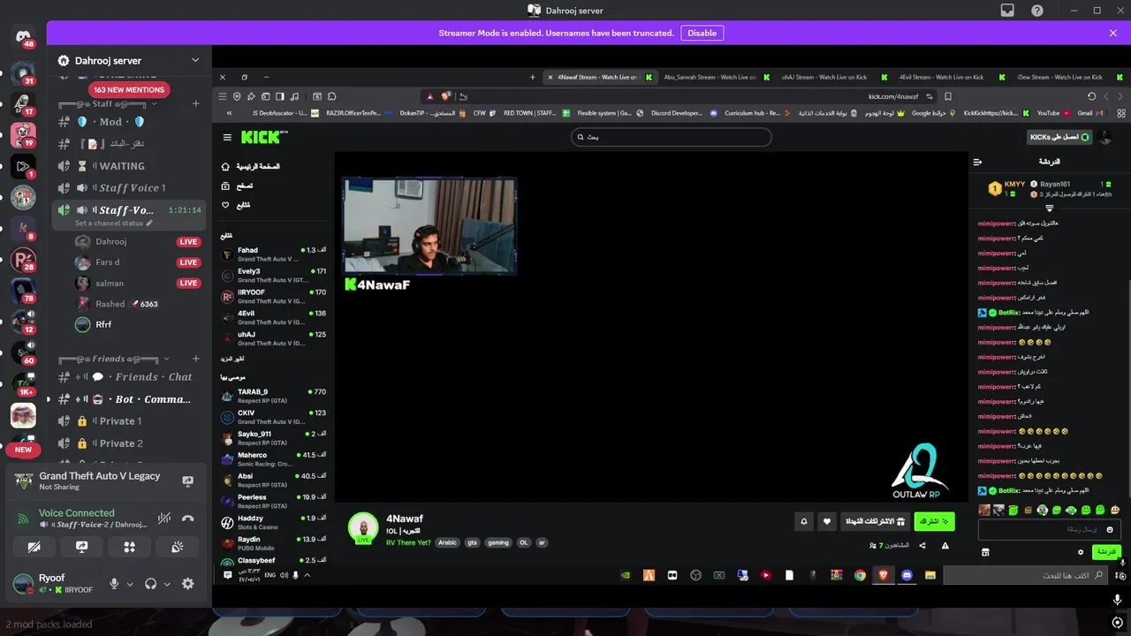Collapse the Kick chat panel
The width and height of the screenshot is (1131, 636).
coord(977,162)
